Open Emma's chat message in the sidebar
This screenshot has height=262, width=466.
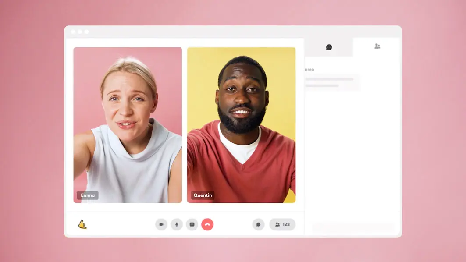331,82
